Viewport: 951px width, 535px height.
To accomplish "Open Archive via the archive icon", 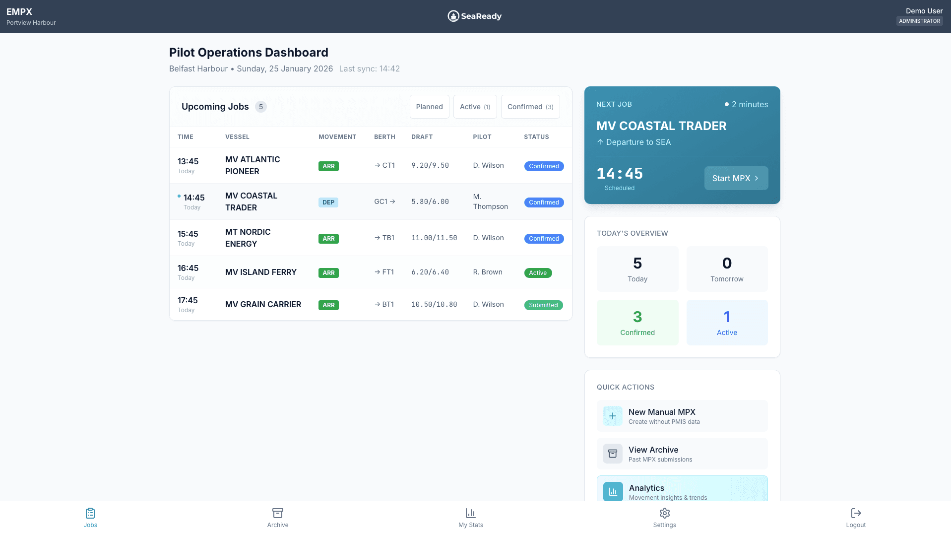I will [277, 514].
